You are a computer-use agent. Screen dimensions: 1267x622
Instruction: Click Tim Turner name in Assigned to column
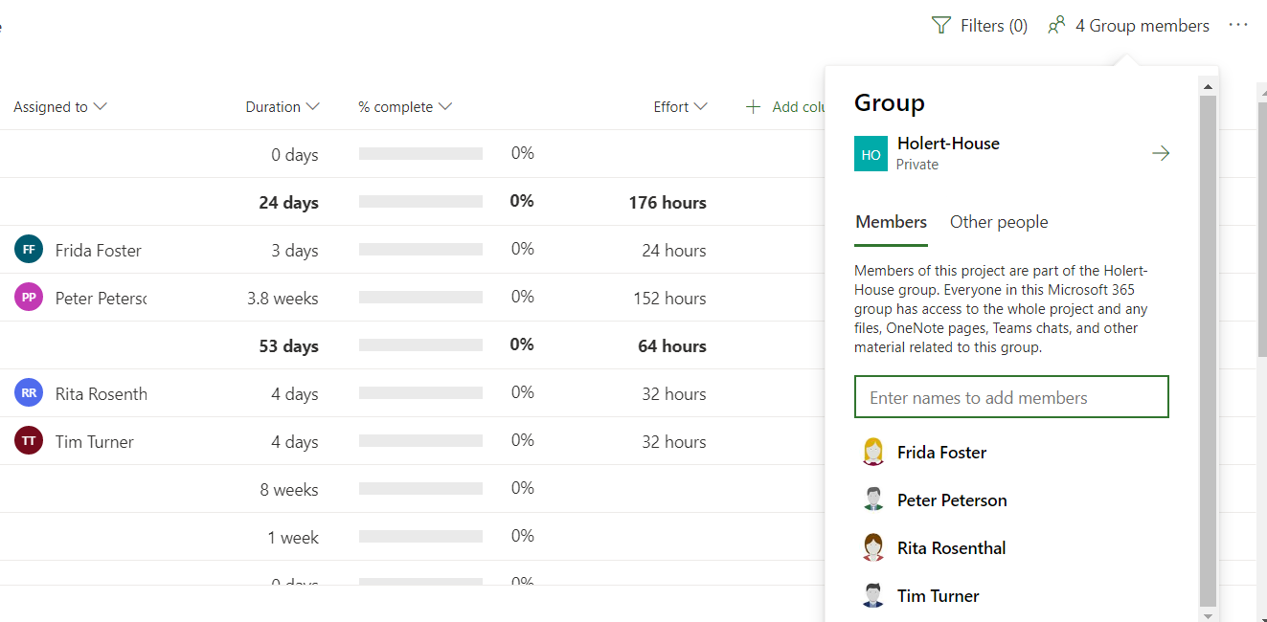[95, 442]
